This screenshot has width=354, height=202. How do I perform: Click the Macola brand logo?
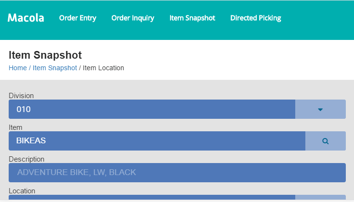pyautogui.click(x=26, y=18)
